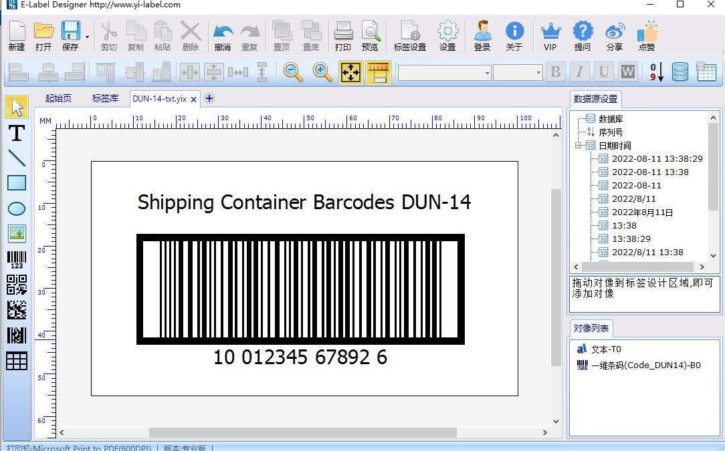Click data source tree scroll right arrow
This screenshot has width=725, height=451.
click(702, 267)
